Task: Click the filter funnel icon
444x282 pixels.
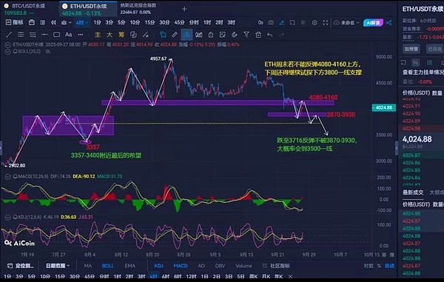Action: tap(246, 35)
